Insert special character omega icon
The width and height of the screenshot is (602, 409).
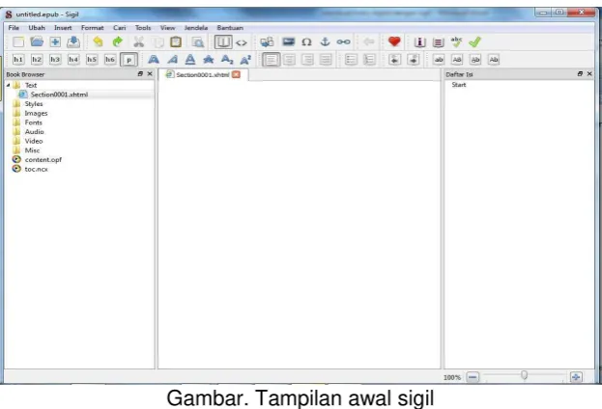[306, 42]
